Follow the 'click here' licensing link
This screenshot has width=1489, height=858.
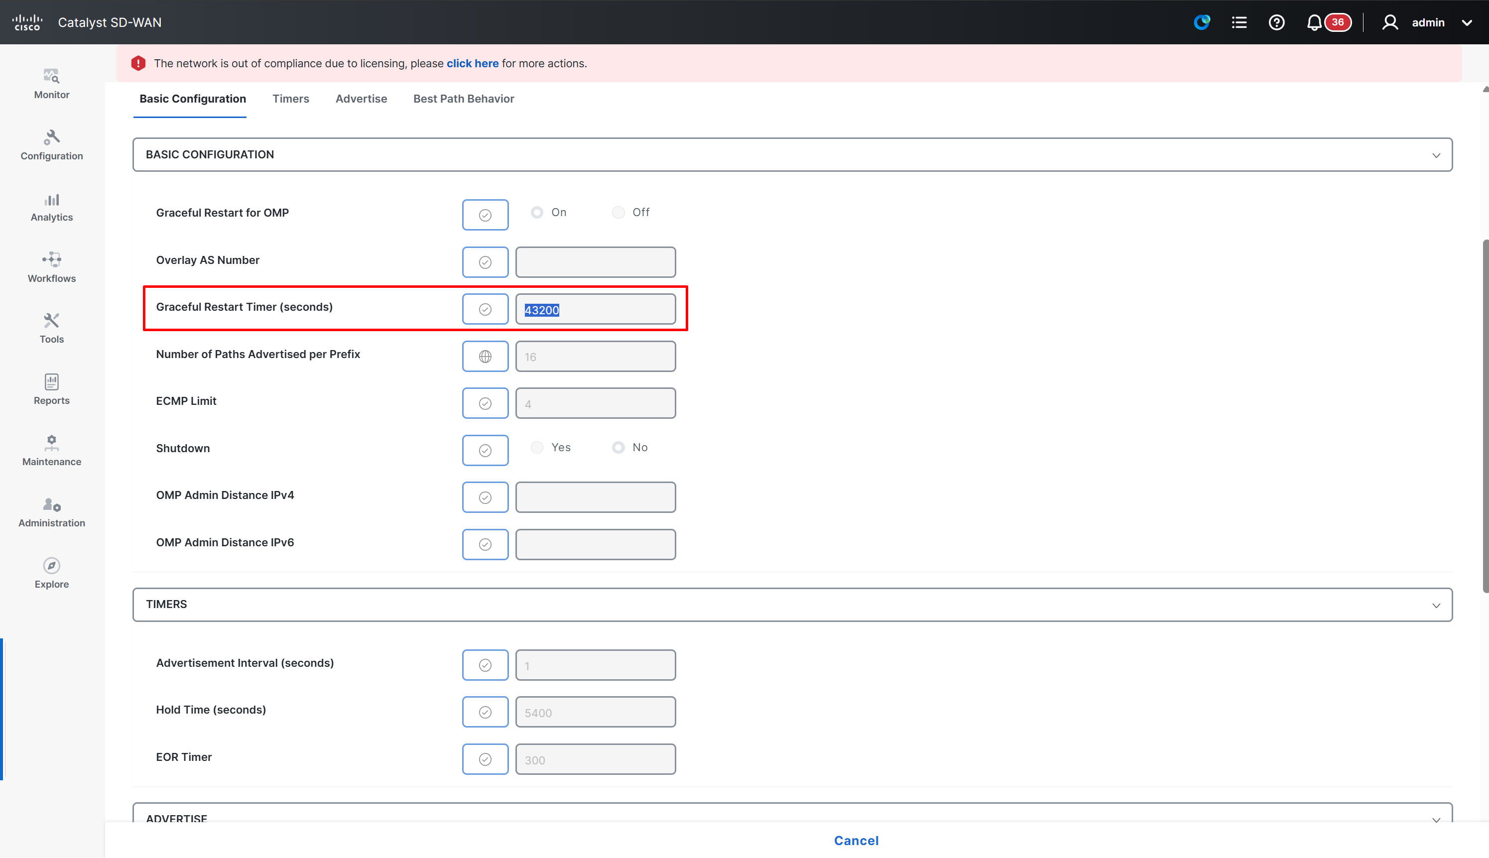[473, 63]
